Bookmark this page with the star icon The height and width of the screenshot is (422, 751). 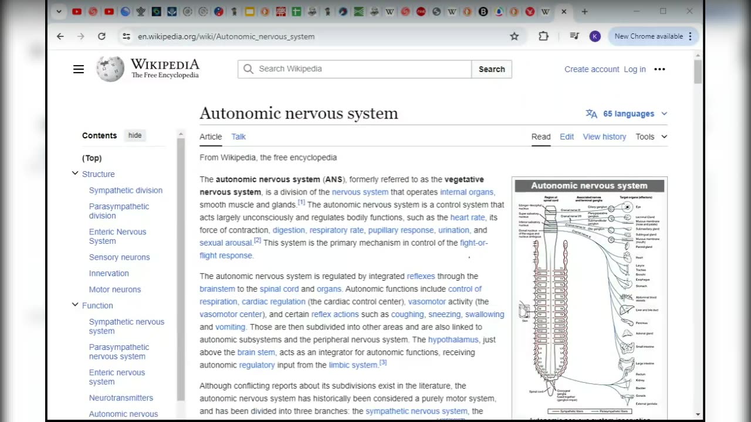515,36
